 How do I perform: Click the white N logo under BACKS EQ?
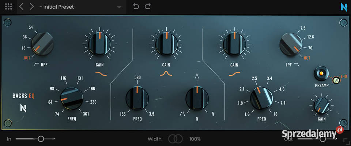point(23,108)
